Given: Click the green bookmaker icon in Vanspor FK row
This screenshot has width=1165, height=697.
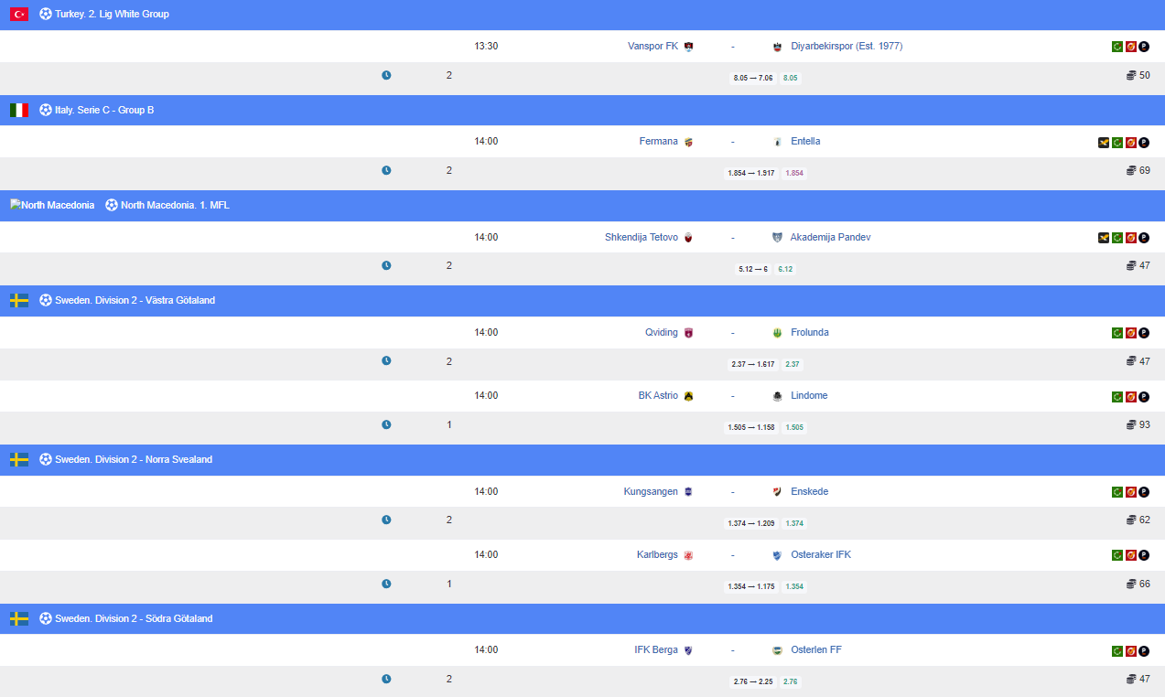Looking at the screenshot, I should 1116,47.
